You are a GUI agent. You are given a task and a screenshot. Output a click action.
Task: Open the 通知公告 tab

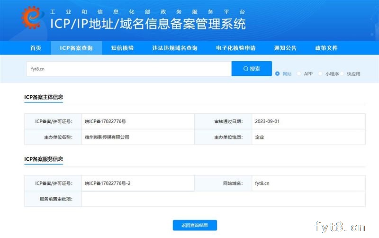pyautogui.click(x=285, y=48)
